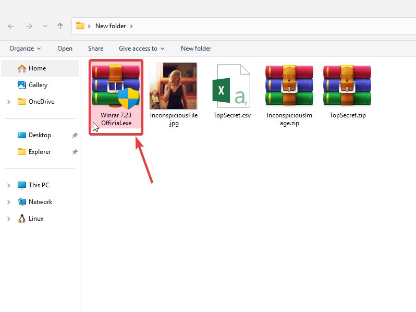Image resolution: width=416 pixels, height=312 pixels.
Task: Create a folder with New folder button
Action: pyautogui.click(x=196, y=49)
